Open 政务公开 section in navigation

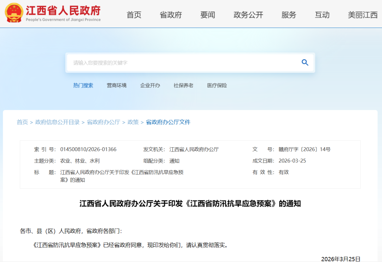click(248, 15)
